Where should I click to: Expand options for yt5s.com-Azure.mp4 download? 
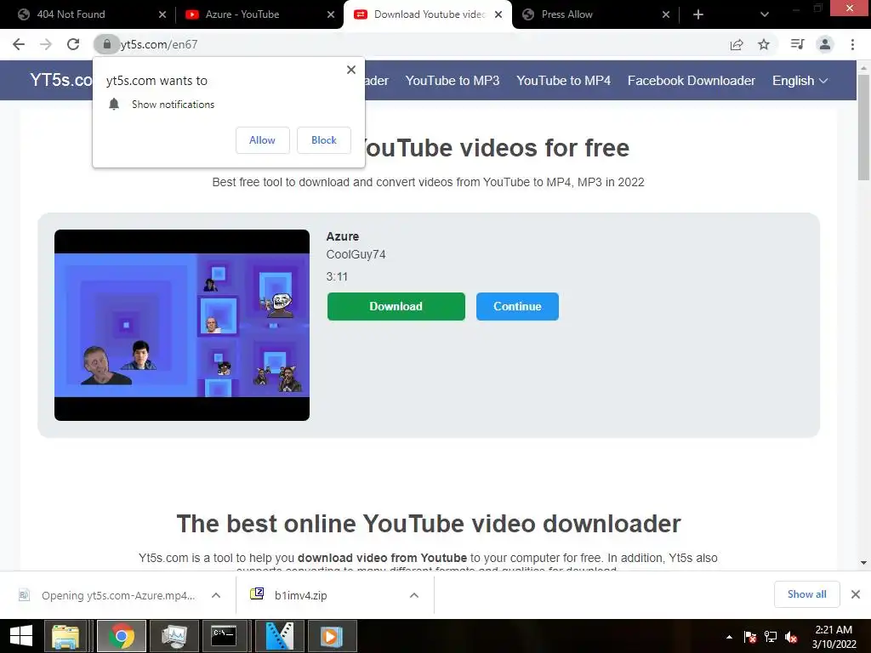click(216, 595)
